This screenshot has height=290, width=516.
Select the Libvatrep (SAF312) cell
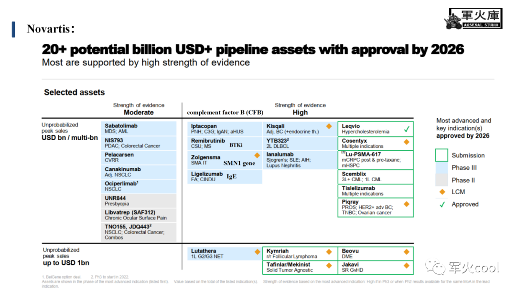139,215
